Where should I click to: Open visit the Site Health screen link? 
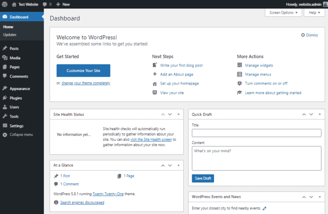tap(151, 139)
